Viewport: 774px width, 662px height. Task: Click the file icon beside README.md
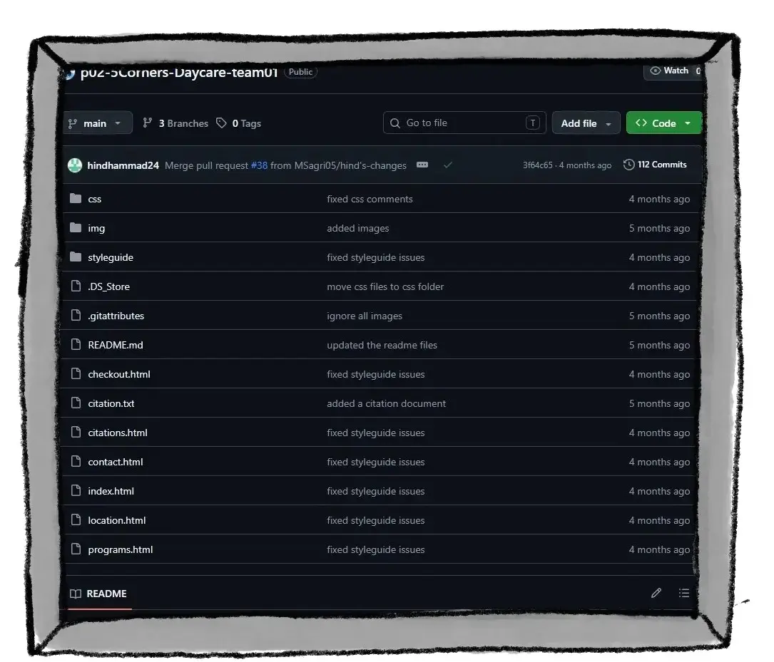click(x=76, y=344)
